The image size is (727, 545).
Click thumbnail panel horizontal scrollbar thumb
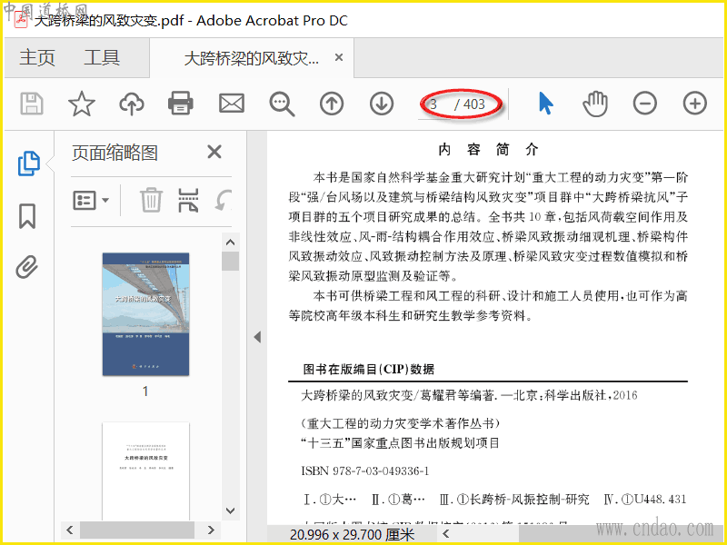pos(137,530)
